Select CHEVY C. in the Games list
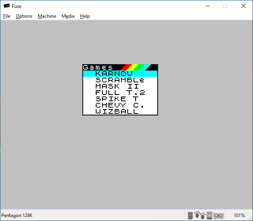 120,105
